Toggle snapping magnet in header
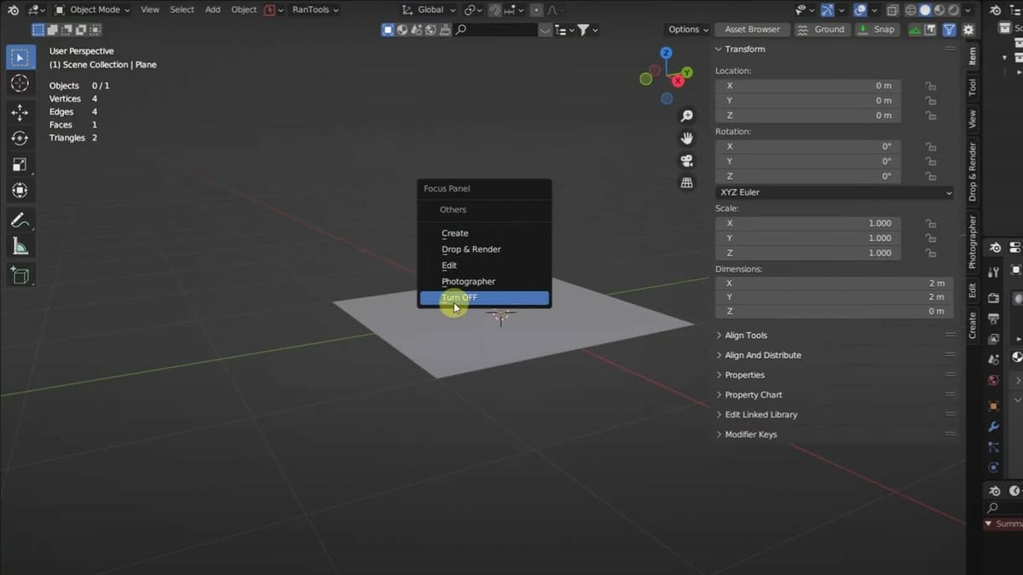The height and width of the screenshot is (575, 1023). pos(494,9)
